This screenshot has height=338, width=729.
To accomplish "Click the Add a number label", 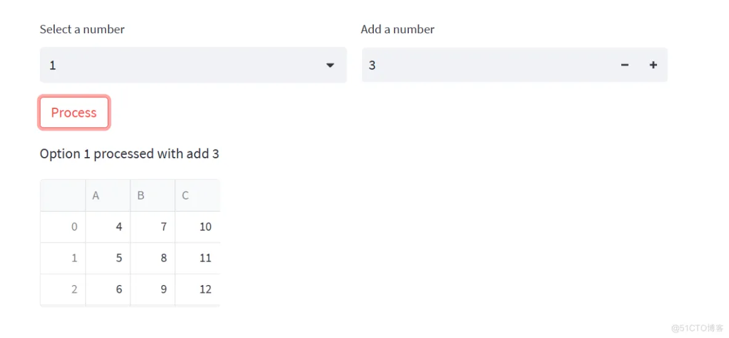I will pos(398,30).
